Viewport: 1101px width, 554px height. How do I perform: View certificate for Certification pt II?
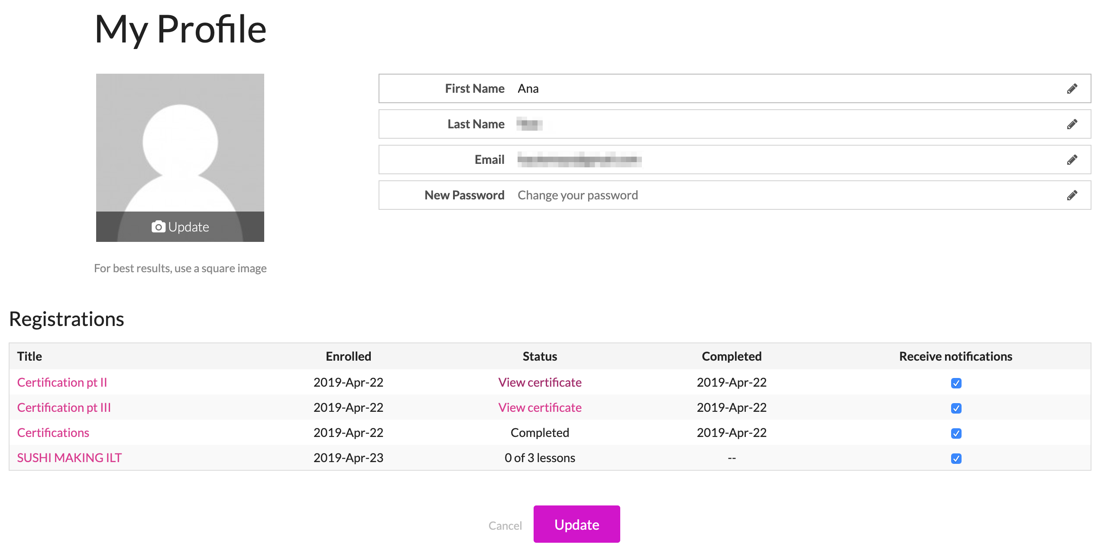(540, 382)
